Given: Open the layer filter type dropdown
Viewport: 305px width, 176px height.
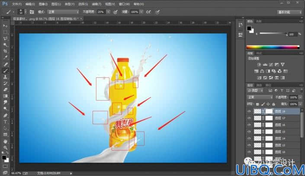Looking at the screenshot, I should 255,91.
